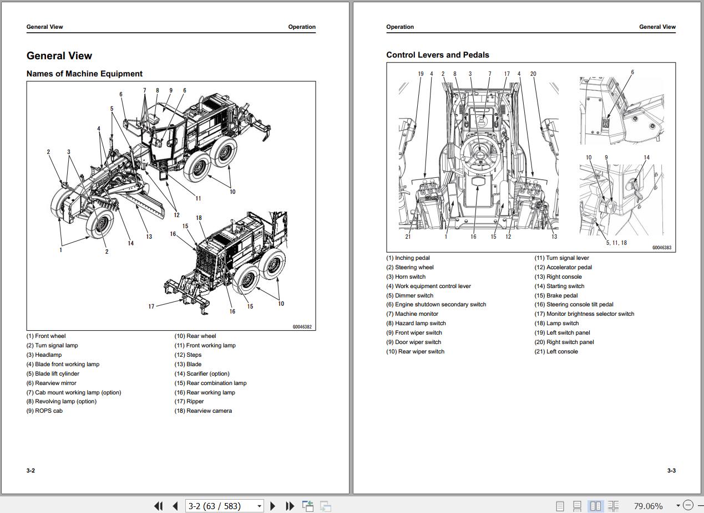Click the zoom out minus button
Viewport: 704px width, 513px height.
(688, 505)
